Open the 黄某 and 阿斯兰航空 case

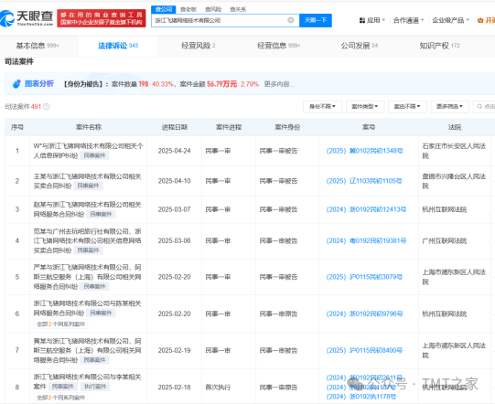click(x=87, y=350)
